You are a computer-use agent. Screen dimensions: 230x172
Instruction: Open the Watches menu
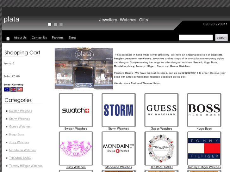[128, 20]
